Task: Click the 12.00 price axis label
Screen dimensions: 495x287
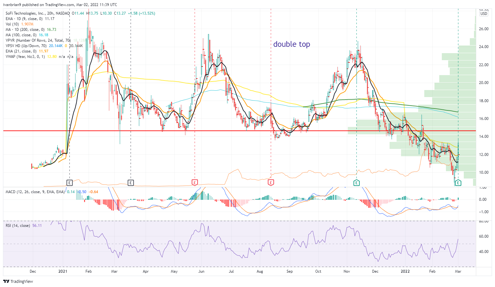Action: [x=484, y=155]
